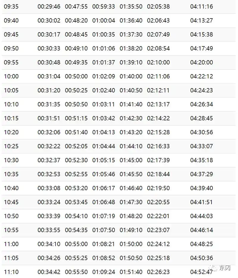The height and width of the screenshot is (278, 238).
Task: Click the 04:20:00 time cell
Action: pos(201,63)
